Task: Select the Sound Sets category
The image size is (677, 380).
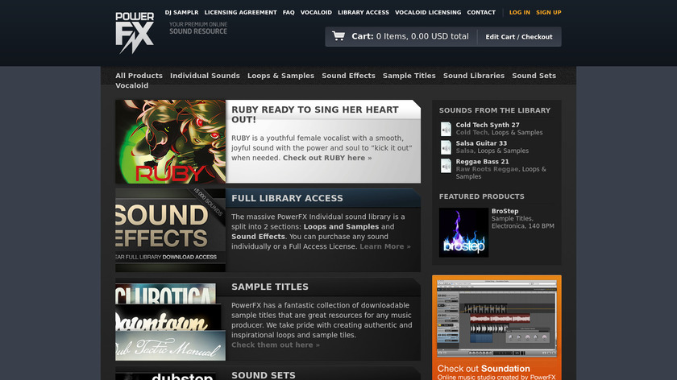Action: click(x=534, y=76)
